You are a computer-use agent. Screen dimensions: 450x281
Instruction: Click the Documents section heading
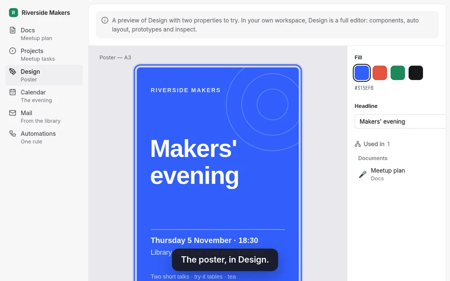click(x=373, y=158)
